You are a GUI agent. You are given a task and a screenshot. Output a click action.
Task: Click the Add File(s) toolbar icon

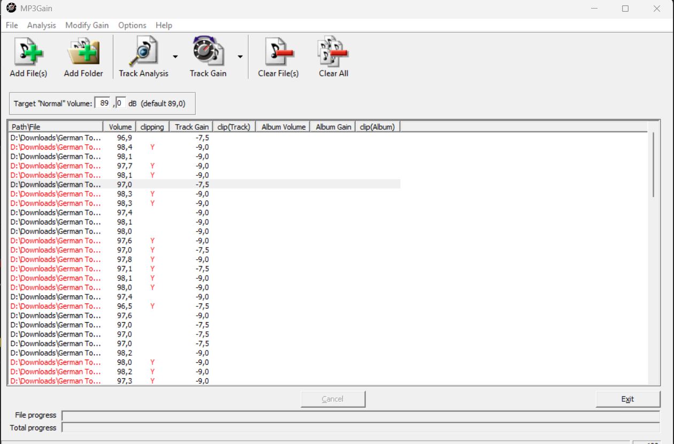pos(28,52)
